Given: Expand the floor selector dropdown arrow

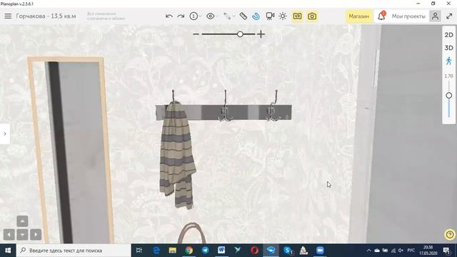Looking at the screenshot, I should tap(200, 16).
